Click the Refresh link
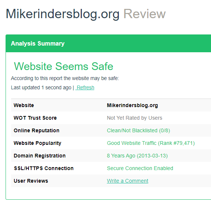This screenshot has height=206, width=211. click(85, 87)
